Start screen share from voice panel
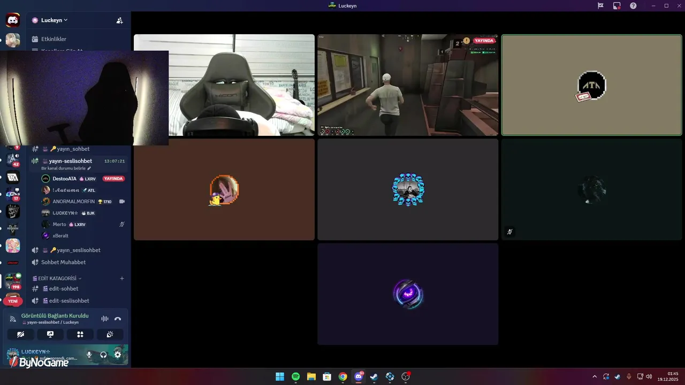Image resolution: width=685 pixels, height=385 pixels. [50, 334]
